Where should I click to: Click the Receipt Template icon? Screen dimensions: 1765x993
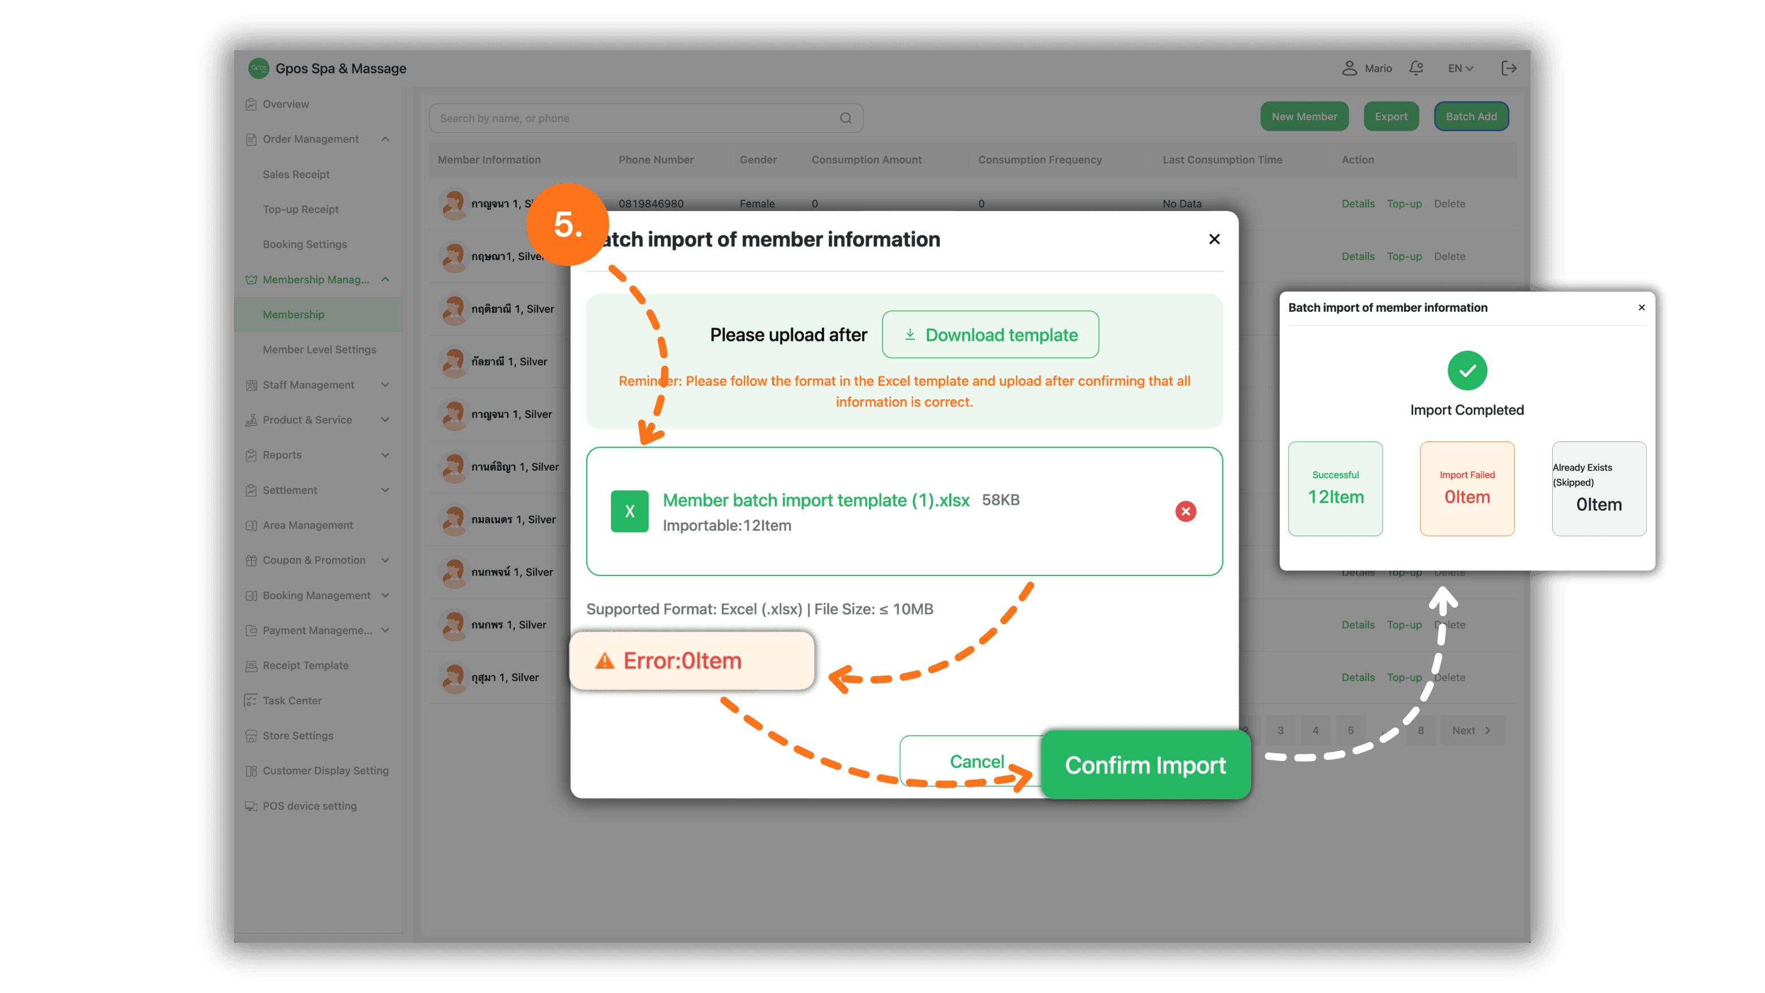[251, 665]
